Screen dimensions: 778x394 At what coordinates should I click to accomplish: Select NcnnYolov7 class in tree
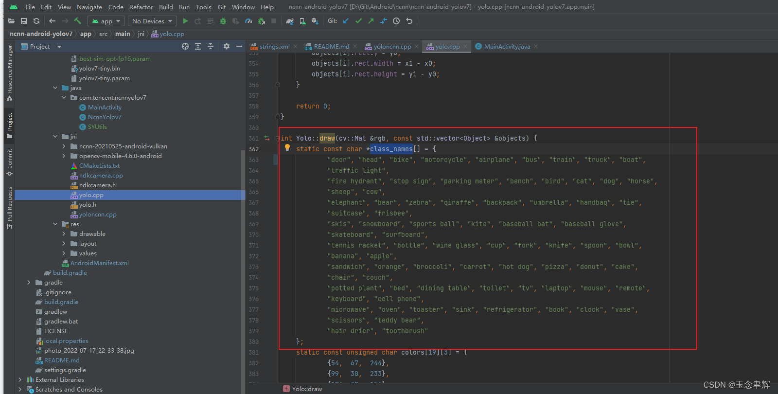pyautogui.click(x=105, y=117)
